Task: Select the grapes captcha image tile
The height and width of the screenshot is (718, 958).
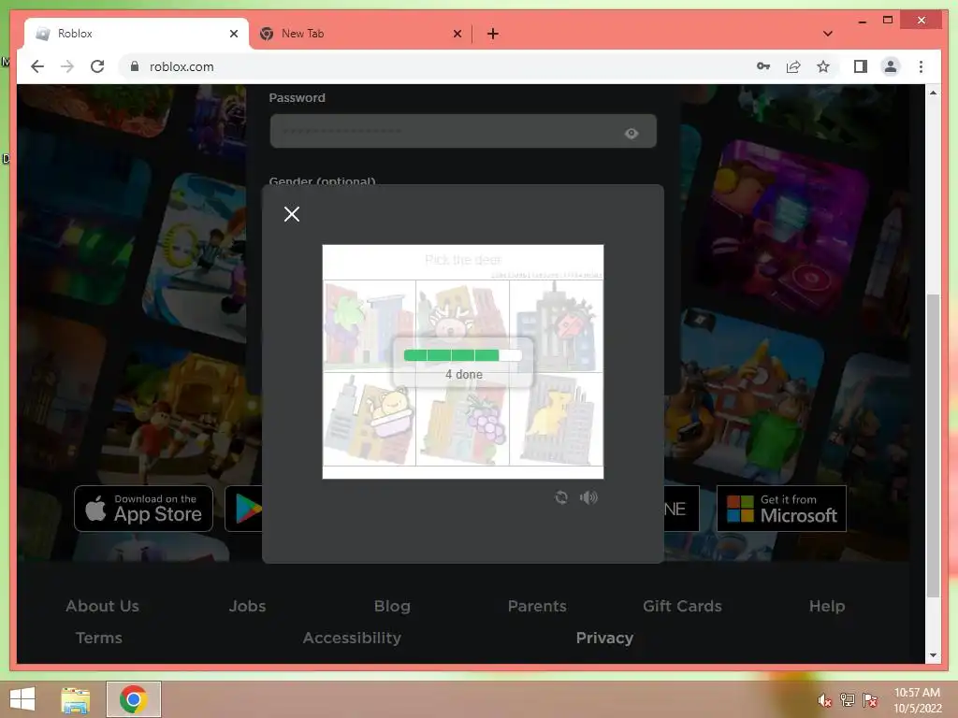Action: 462,420
